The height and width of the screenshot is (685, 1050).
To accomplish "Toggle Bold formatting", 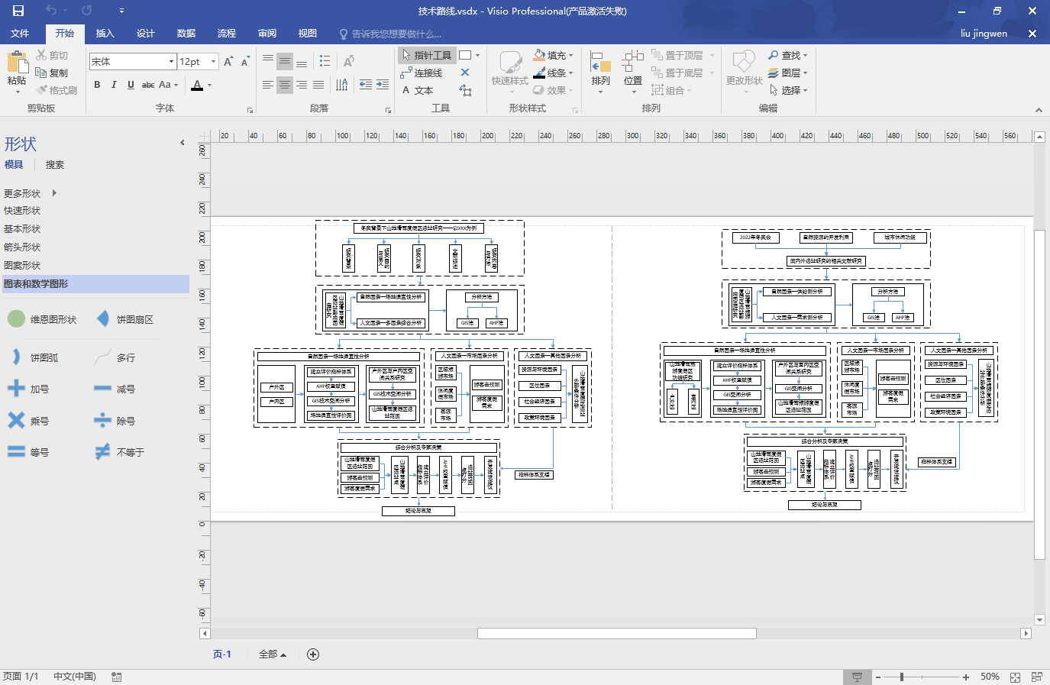I will 97,85.
